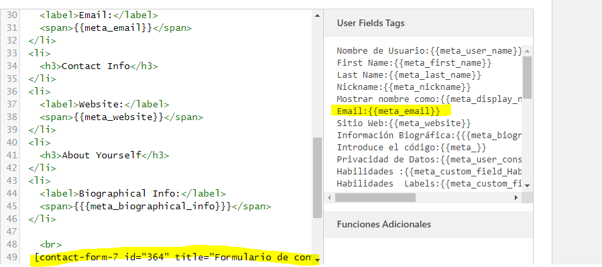Select the Habilidades meta_custom_field tag
The image size is (602, 267).
coord(429,172)
